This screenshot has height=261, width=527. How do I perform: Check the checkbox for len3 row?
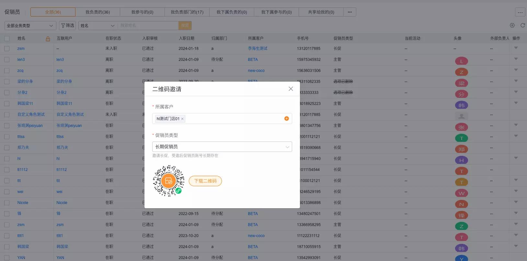7,60
